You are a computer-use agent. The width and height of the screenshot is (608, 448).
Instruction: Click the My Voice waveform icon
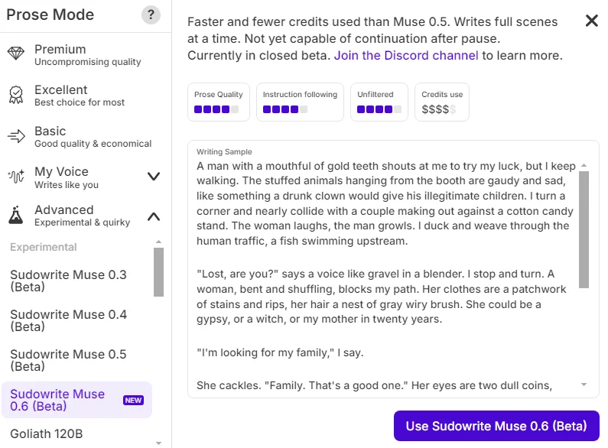coord(16,177)
